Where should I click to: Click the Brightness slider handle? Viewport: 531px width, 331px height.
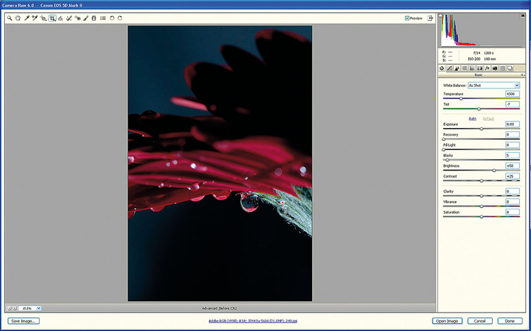494,170
